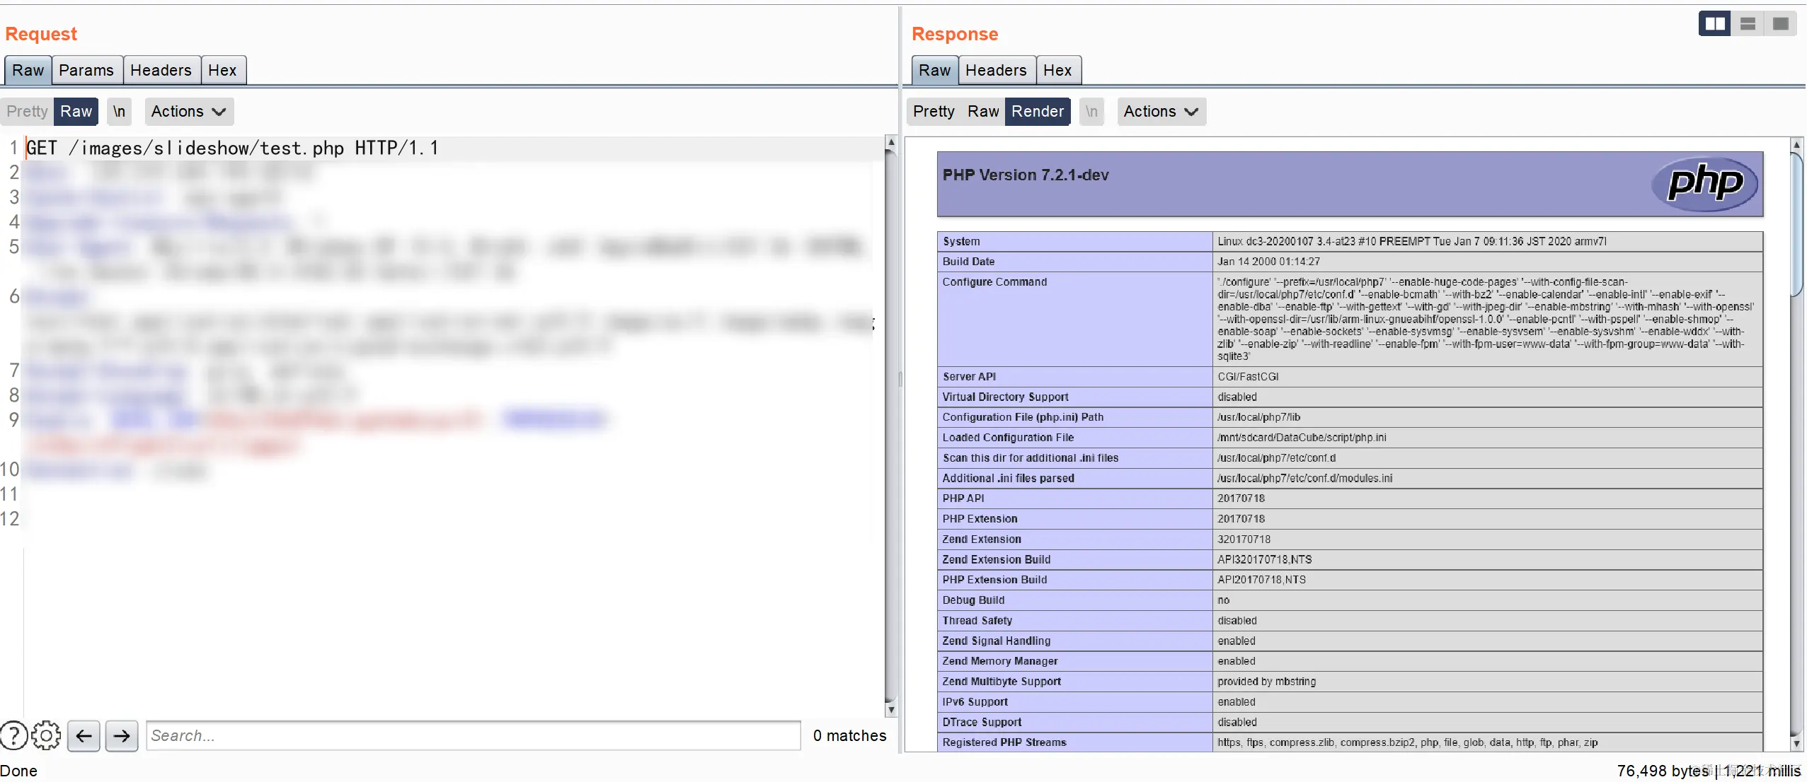Expand the Request Actions dropdown
The height and width of the screenshot is (782, 1807).
(x=188, y=112)
